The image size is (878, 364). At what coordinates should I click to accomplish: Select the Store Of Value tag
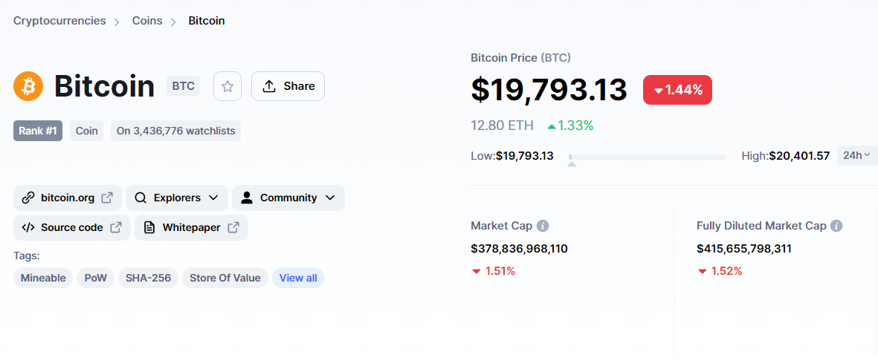pos(225,278)
